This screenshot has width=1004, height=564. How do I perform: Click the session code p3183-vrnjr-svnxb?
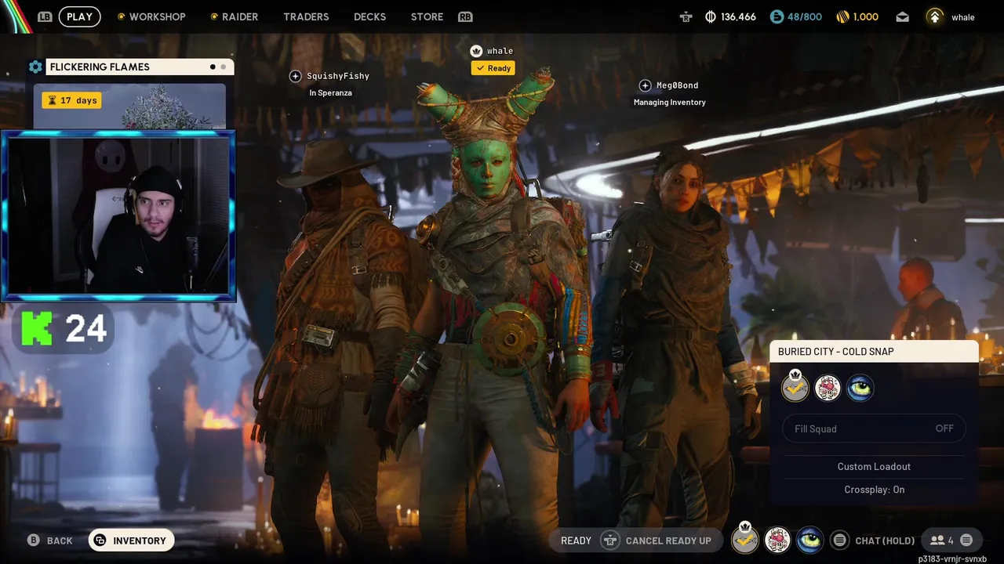coord(952,559)
